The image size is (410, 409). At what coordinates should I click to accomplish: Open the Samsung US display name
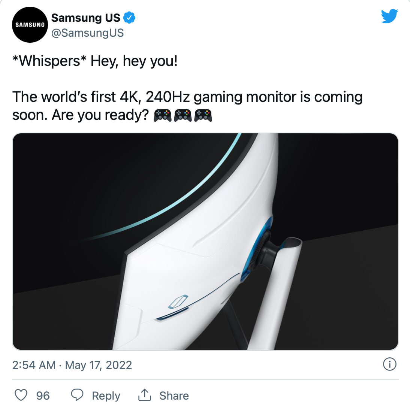pos(86,18)
